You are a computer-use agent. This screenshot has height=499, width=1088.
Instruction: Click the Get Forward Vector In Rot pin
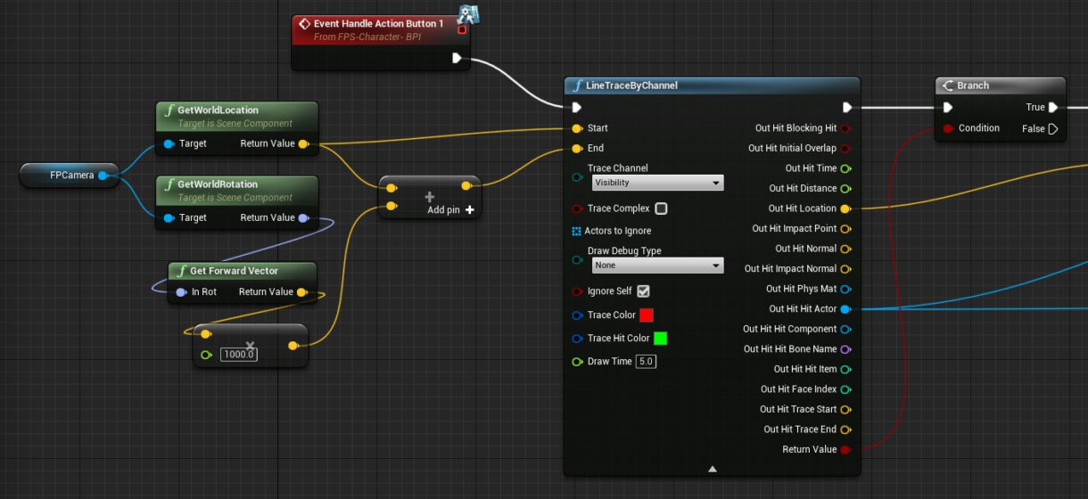182,292
